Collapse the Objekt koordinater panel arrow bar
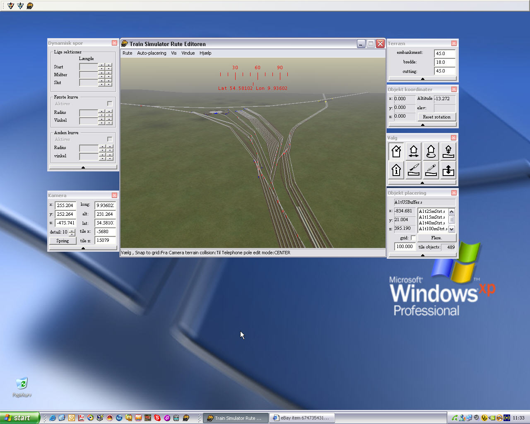This screenshot has width=530, height=424. tap(422, 125)
